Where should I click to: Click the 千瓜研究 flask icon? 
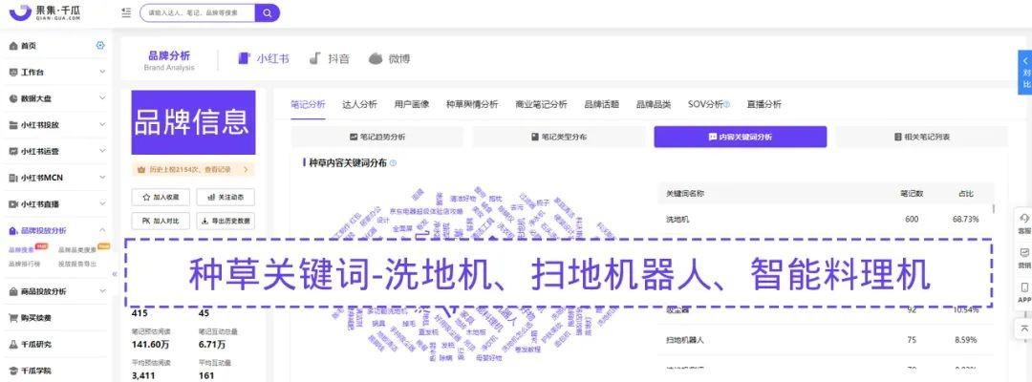pos(13,344)
